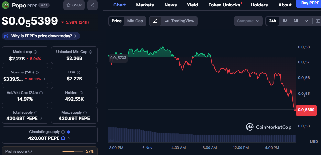Click the share icon next to watchlist
This screenshot has height=155, width=321.
click(92, 5)
